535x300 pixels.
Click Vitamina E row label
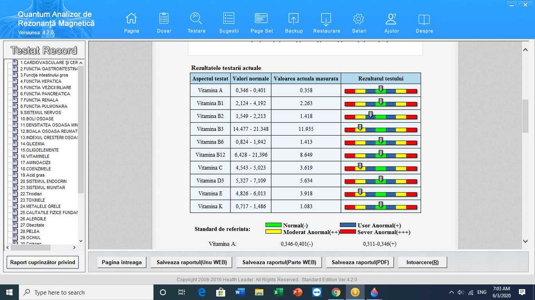(210, 193)
